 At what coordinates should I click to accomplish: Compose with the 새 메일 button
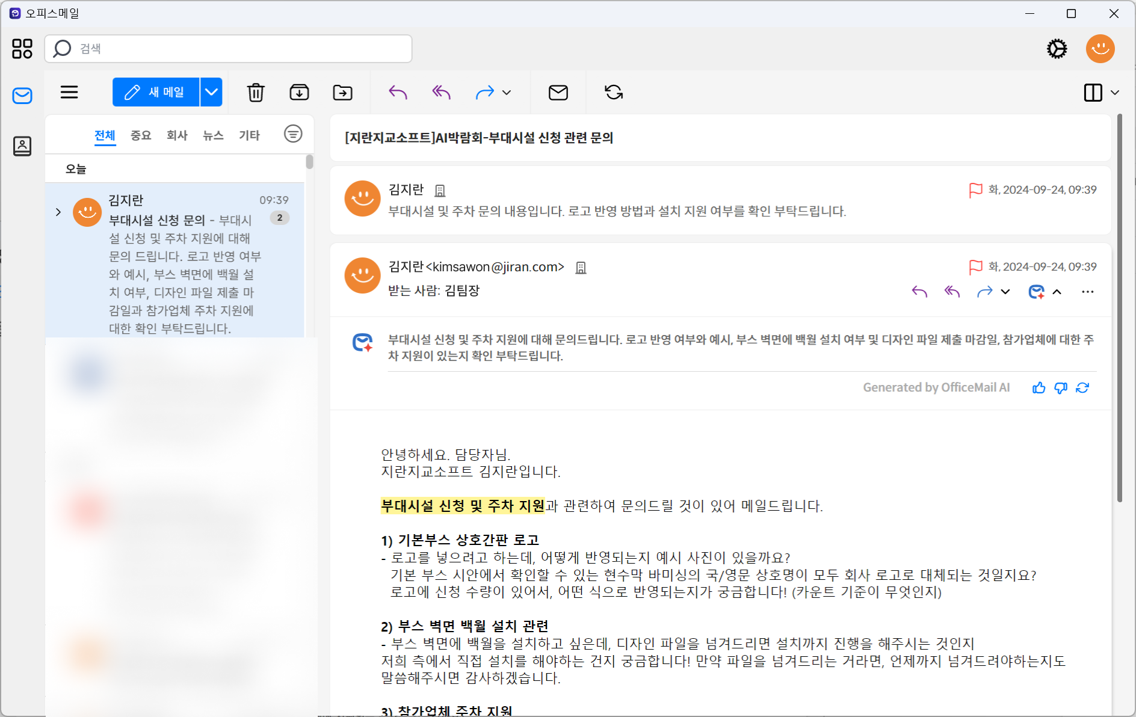(155, 92)
